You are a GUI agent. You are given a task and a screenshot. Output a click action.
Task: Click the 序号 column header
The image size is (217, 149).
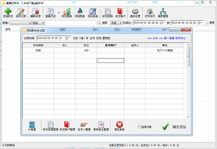click(x=8, y=29)
